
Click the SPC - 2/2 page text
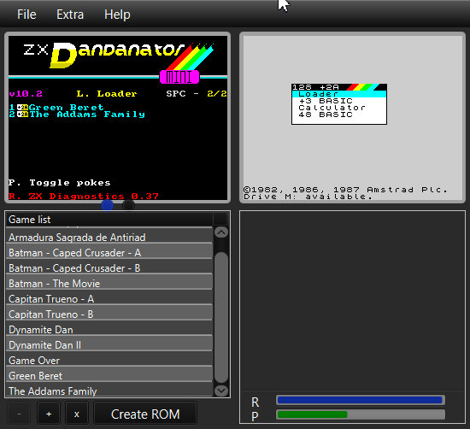coord(197,94)
